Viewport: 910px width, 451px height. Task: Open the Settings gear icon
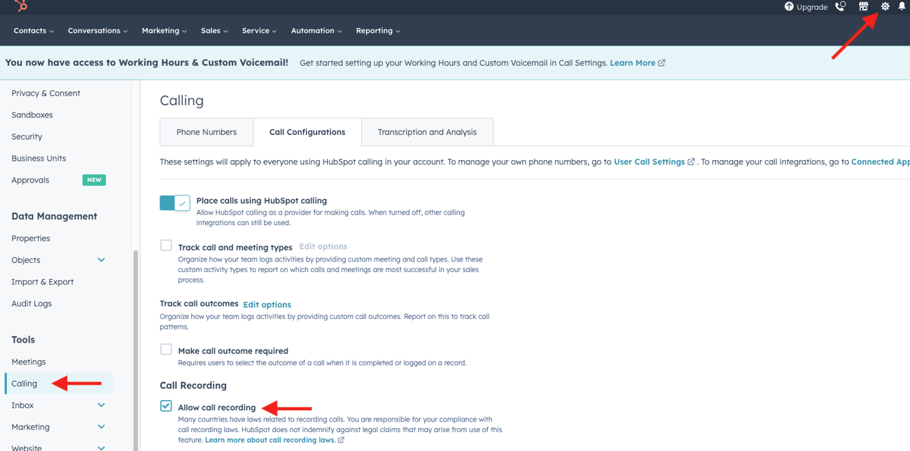(885, 6)
